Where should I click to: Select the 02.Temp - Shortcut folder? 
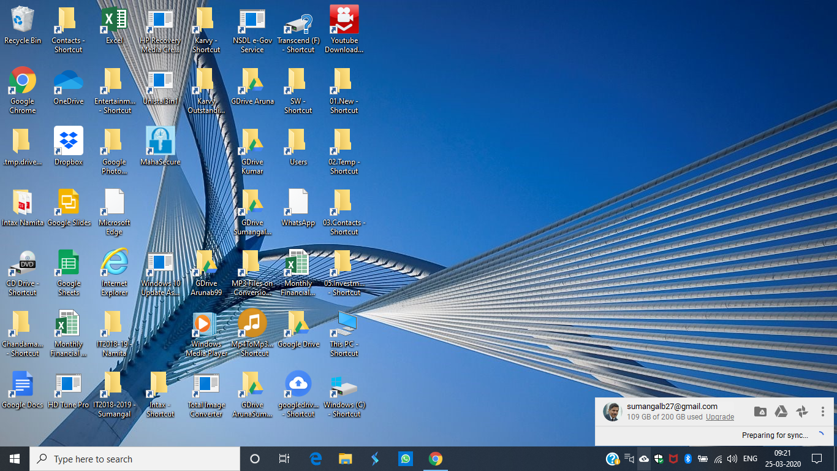tap(344, 151)
